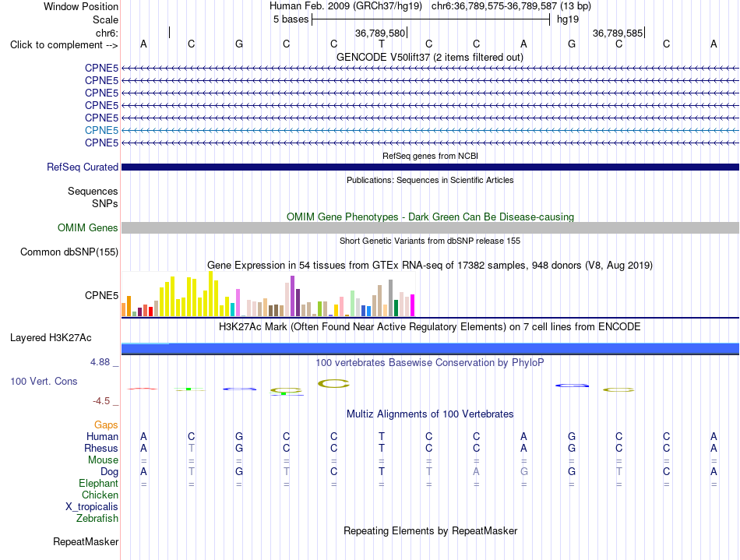Open 'Multiz Alignments of 100 Vertebrates' title
Viewport: 740px width, 560px height.
click(x=430, y=414)
